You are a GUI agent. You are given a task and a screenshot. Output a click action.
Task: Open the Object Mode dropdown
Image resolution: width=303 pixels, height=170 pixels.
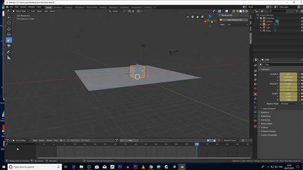[x=20, y=11]
